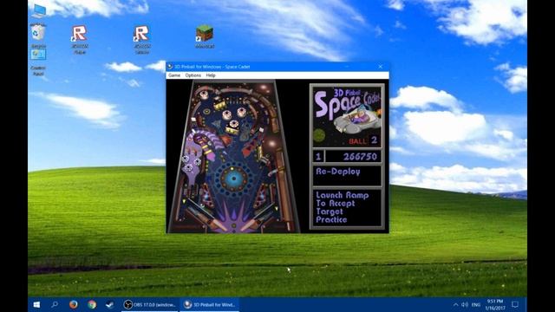Image resolution: width=555 pixels, height=312 pixels.
Task: Select the Control Panel desktop icon
Action: 38,62
